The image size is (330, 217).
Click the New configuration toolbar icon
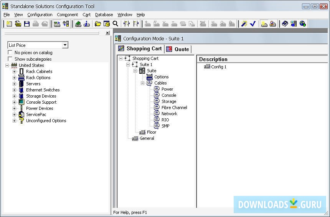(x=9, y=24)
